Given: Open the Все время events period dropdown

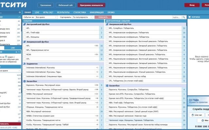Looking at the screenshot, I should (x=46, y=17).
